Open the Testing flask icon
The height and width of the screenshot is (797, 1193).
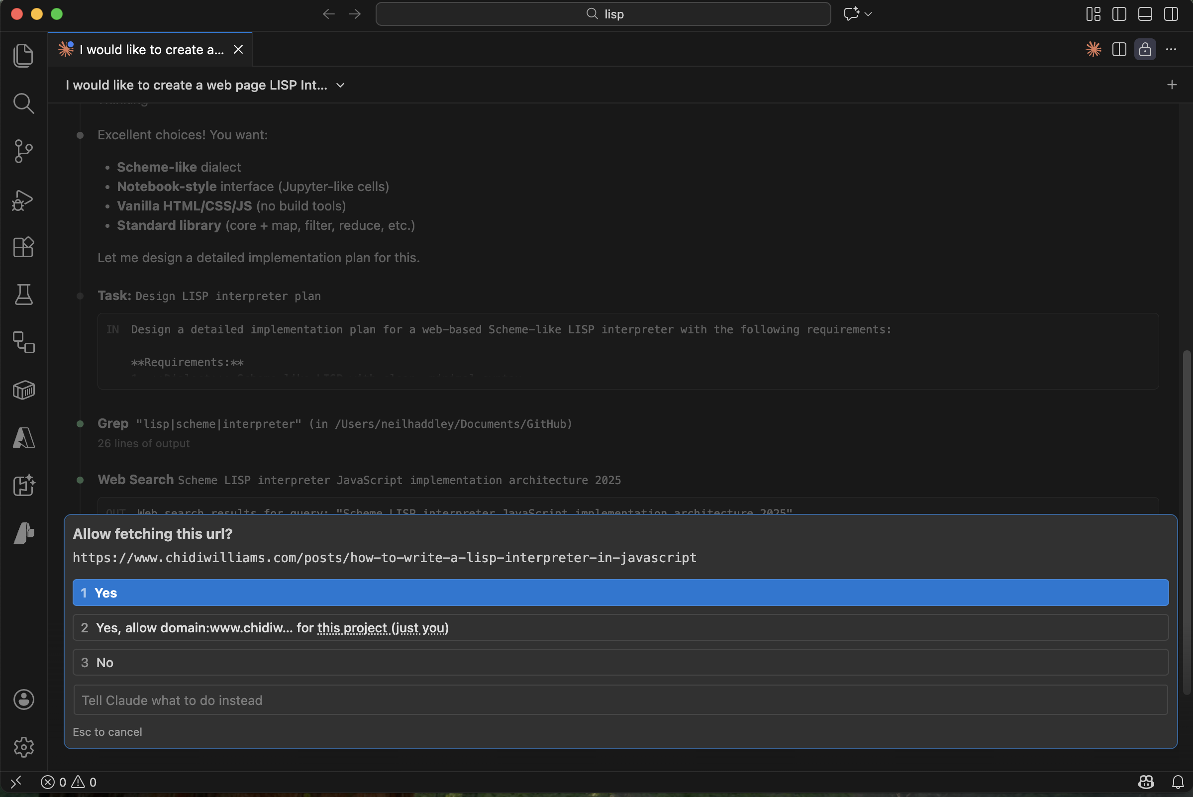pyautogui.click(x=23, y=295)
